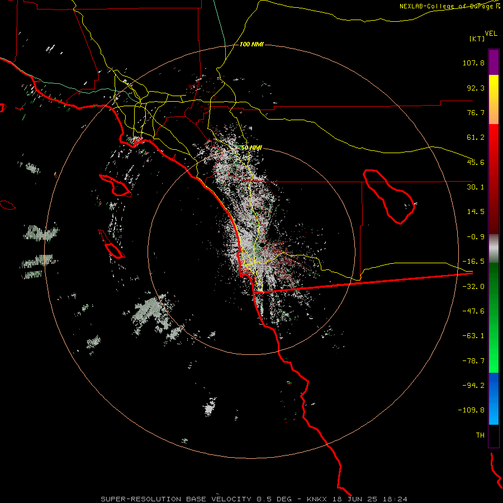Click the -32.0 legend value
This screenshot has height=503, width=503.
coord(473,287)
